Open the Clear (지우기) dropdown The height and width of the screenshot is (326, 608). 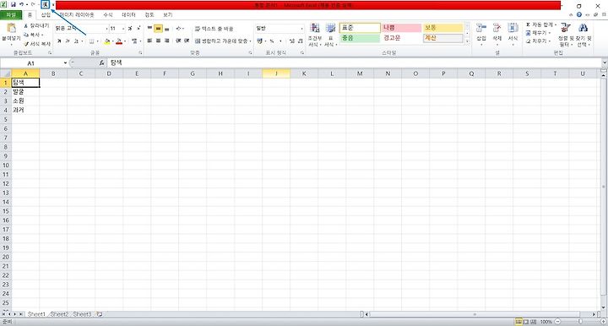(539, 41)
